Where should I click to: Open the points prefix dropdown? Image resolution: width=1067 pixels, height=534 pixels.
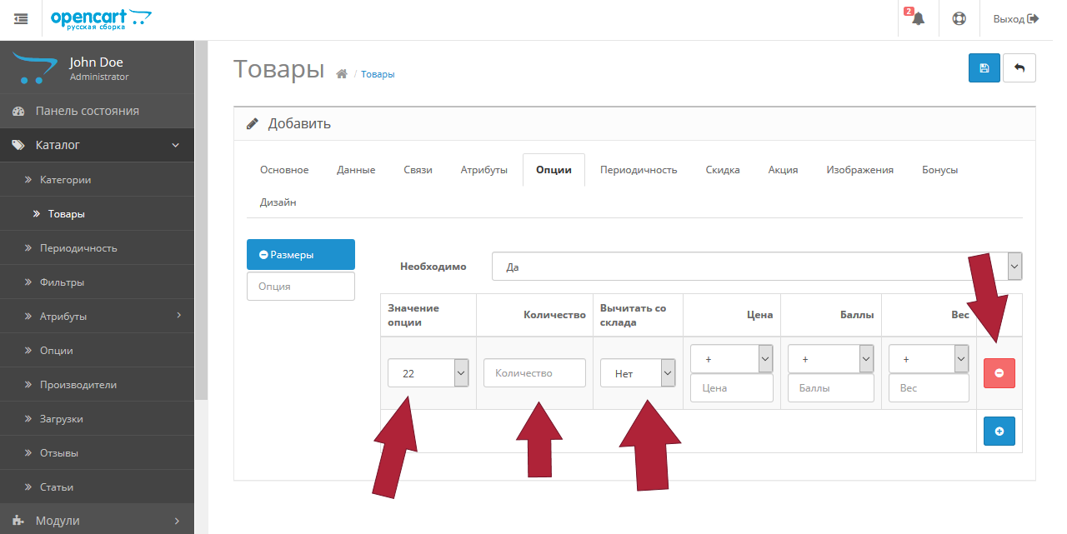[831, 359]
